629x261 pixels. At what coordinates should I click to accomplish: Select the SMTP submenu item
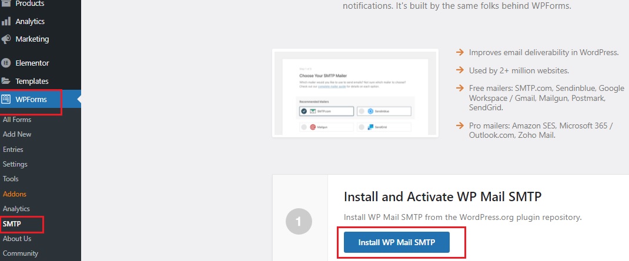tap(12, 224)
